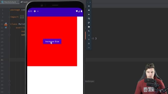Screen dimensions: 168x94
Task: Take an emulator screenshot with the camera icon
Action: (x=89, y=27)
